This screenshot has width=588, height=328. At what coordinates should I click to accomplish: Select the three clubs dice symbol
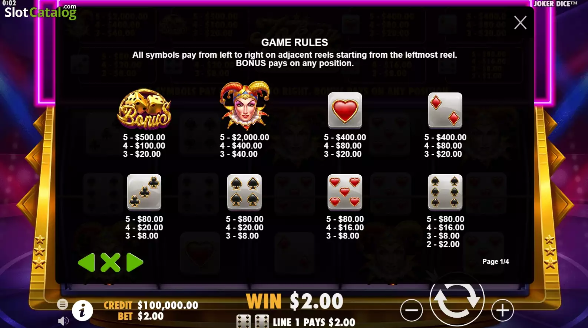click(144, 192)
